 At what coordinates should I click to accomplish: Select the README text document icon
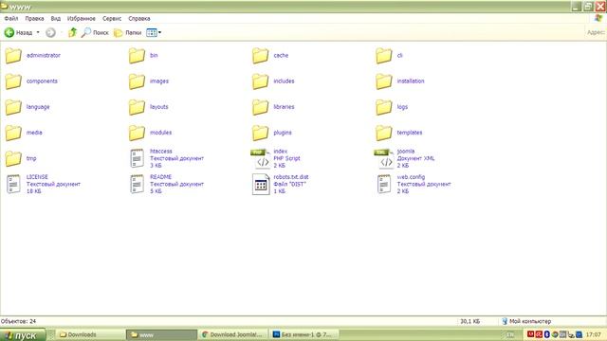coord(137,184)
